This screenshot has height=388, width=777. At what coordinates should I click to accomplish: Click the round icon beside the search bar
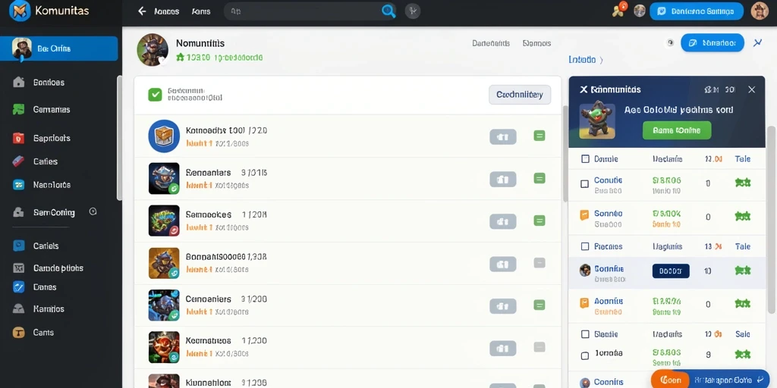(x=413, y=11)
